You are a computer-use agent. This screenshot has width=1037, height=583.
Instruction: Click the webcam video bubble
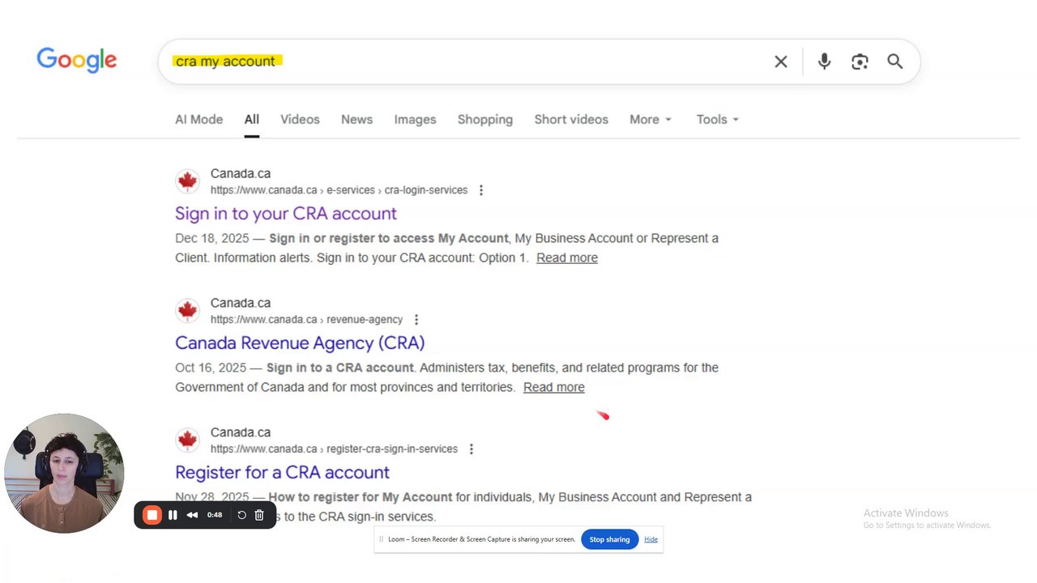[x=64, y=474]
